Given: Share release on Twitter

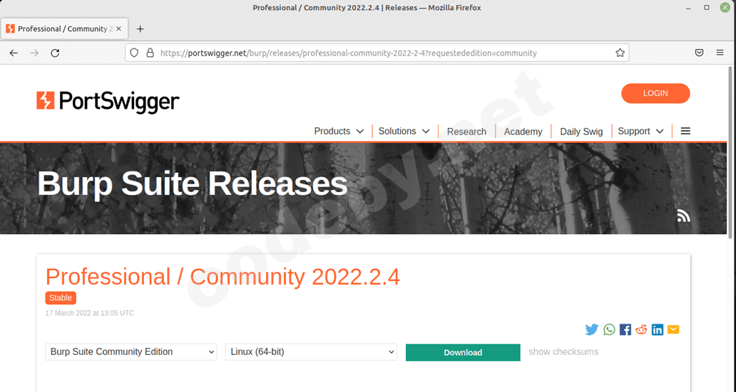Looking at the screenshot, I should point(592,329).
